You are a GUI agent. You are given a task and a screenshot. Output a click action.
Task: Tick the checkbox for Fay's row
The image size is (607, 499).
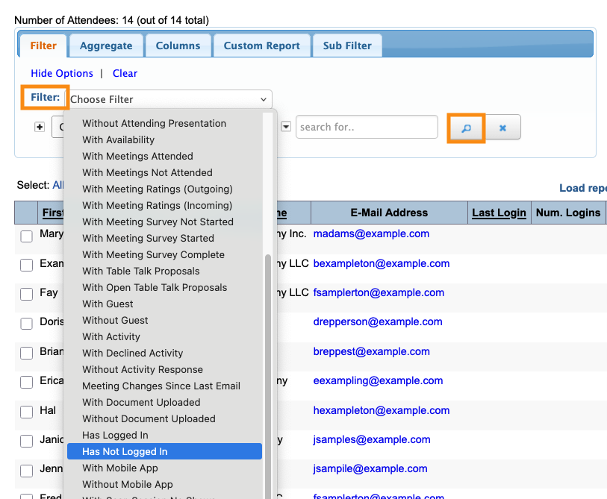pos(26,294)
